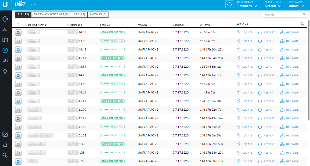Open the admin username dropdown

point(296,6)
